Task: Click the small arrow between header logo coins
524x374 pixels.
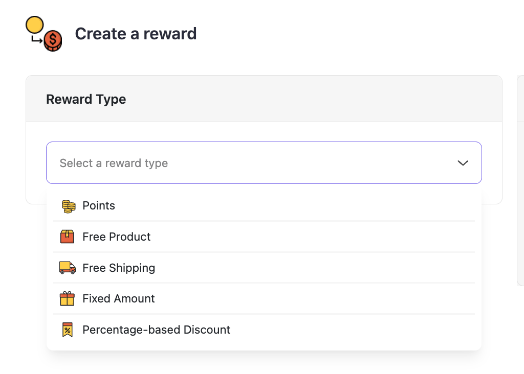Action: (x=37, y=39)
